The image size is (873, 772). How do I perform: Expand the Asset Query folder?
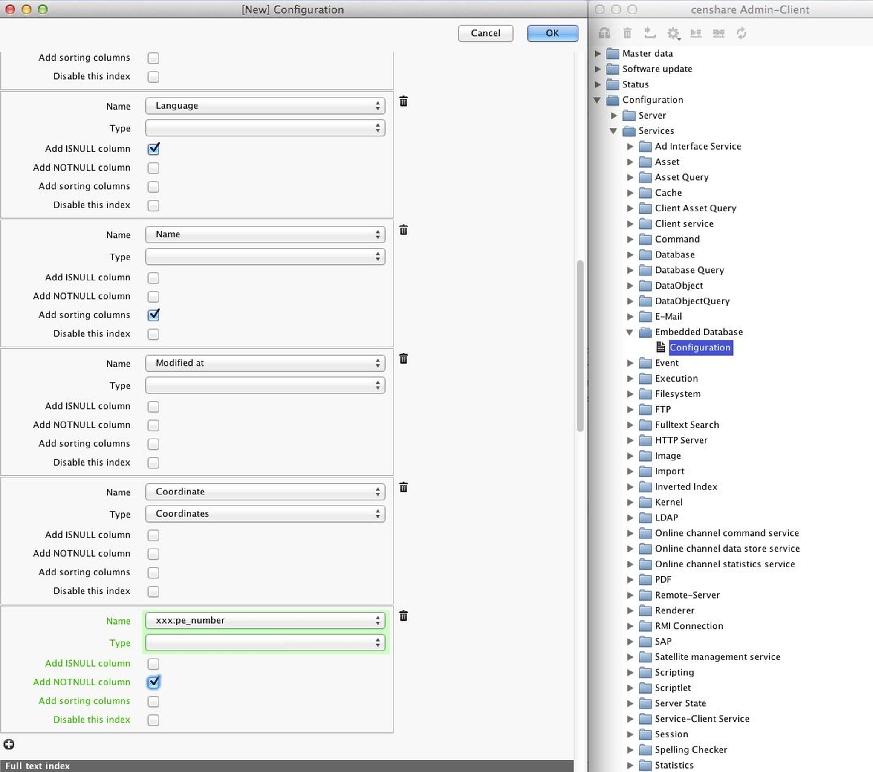point(631,177)
